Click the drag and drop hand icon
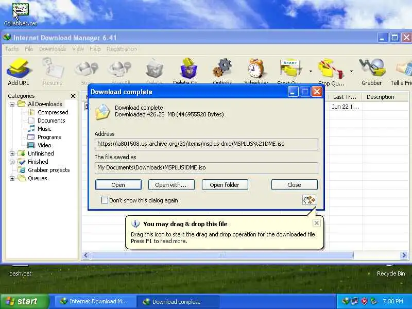Screen dimensions: 412x309 (x=309, y=200)
